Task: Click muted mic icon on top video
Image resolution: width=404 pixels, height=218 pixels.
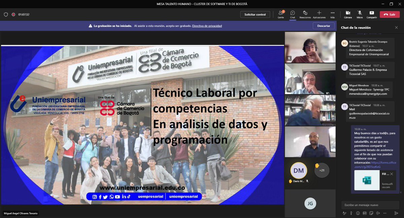Action: pyautogui.click(x=289, y=58)
